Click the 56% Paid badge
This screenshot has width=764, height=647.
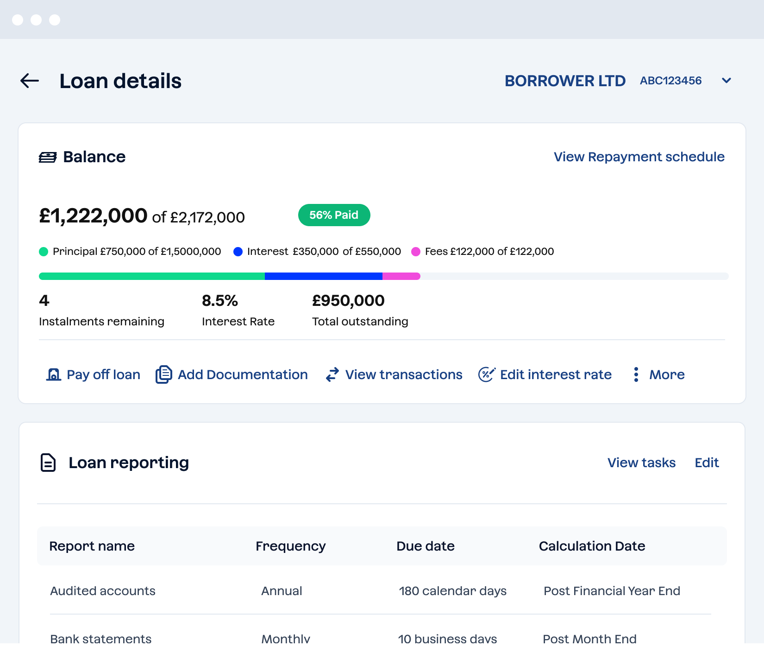(334, 215)
